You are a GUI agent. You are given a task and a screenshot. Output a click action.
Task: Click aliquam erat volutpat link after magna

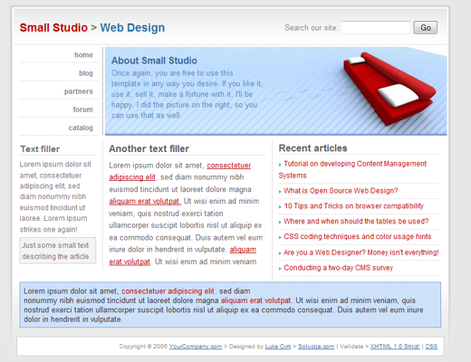click(x=145, y=201)
